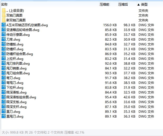
Task: Select the 甩刀排列图.dwg file icon
Action: pyautogui.click(x=3, y=63)
